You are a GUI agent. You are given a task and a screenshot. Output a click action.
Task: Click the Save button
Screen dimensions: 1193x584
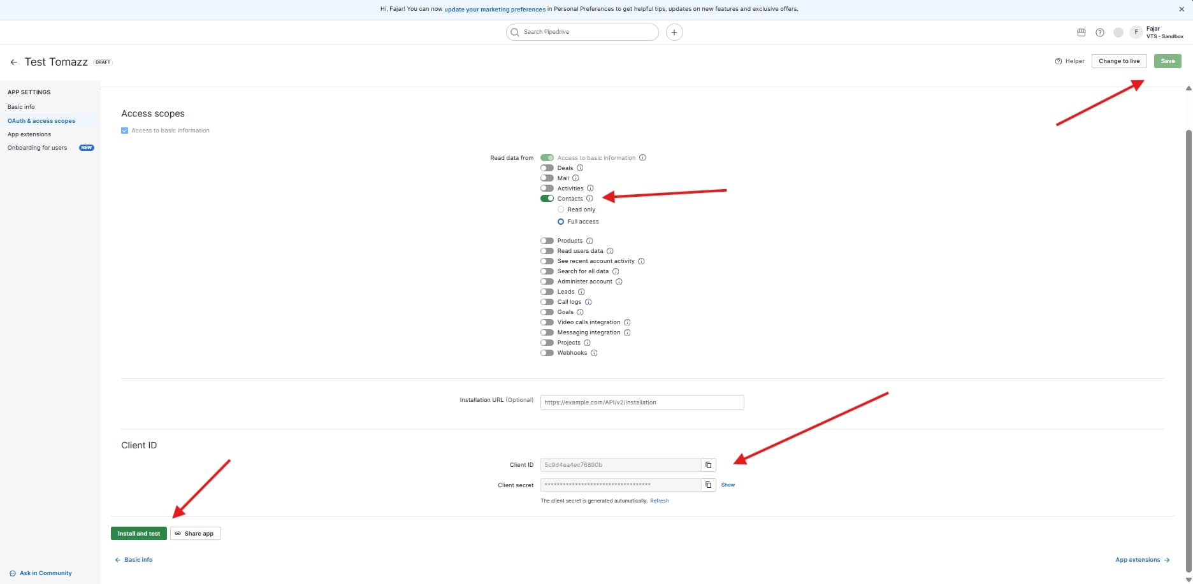pyautogui.click(x=1168, y=61)
